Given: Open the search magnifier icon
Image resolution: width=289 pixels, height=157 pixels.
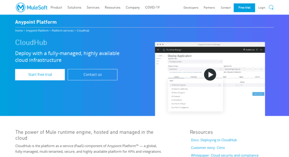Looking at the screenshot, I should point(271,7).
